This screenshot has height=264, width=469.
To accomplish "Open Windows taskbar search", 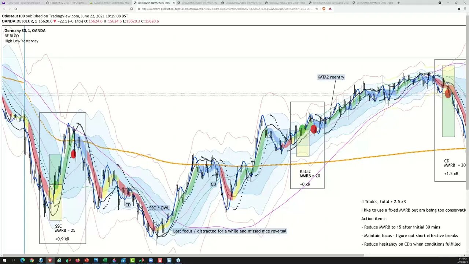I will [13, 260].
